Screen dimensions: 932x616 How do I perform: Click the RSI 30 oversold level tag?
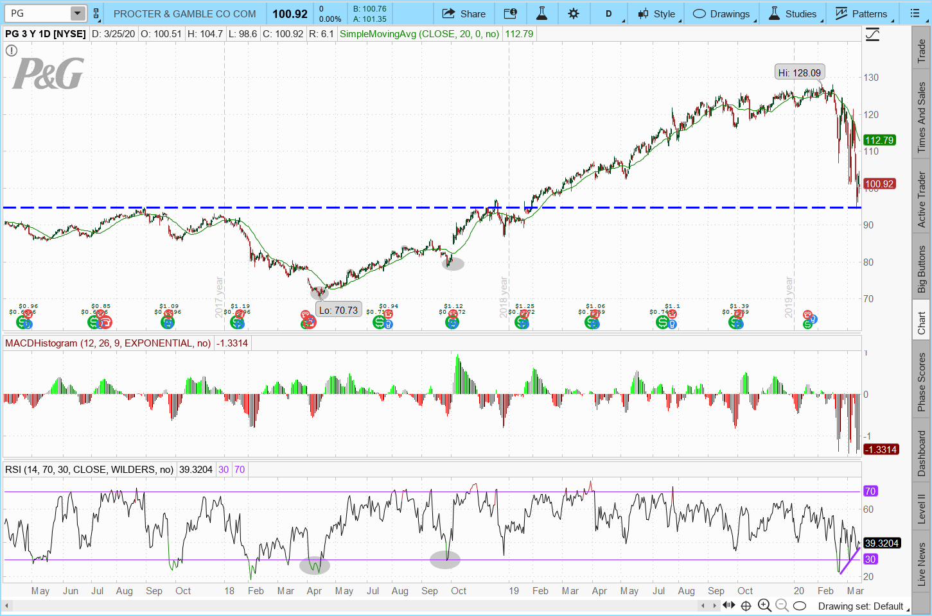coord(870,559)
